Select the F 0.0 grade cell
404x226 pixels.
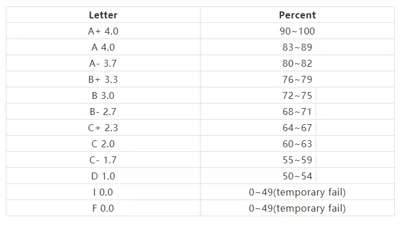(x=103, y=208)
